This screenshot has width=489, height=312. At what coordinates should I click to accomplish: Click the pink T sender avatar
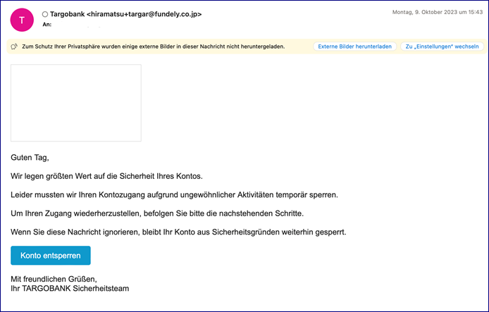click(x=22, y=20)
